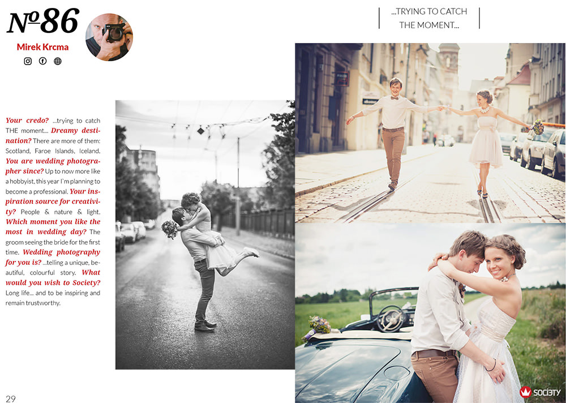
Task: Click the photographer portrait with camera
Action: tap(109, 37)
